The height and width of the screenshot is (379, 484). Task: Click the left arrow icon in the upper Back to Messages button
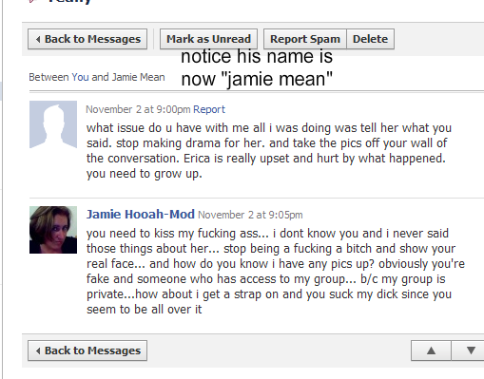(38, 39)
